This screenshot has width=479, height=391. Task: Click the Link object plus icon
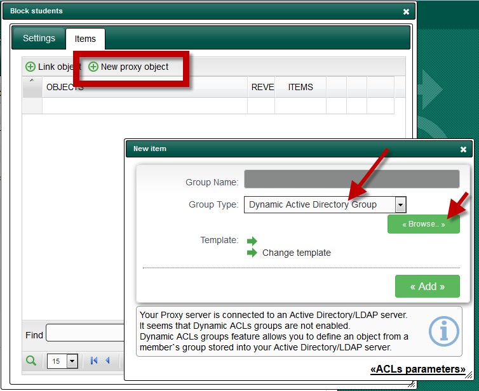pos(30,67)
